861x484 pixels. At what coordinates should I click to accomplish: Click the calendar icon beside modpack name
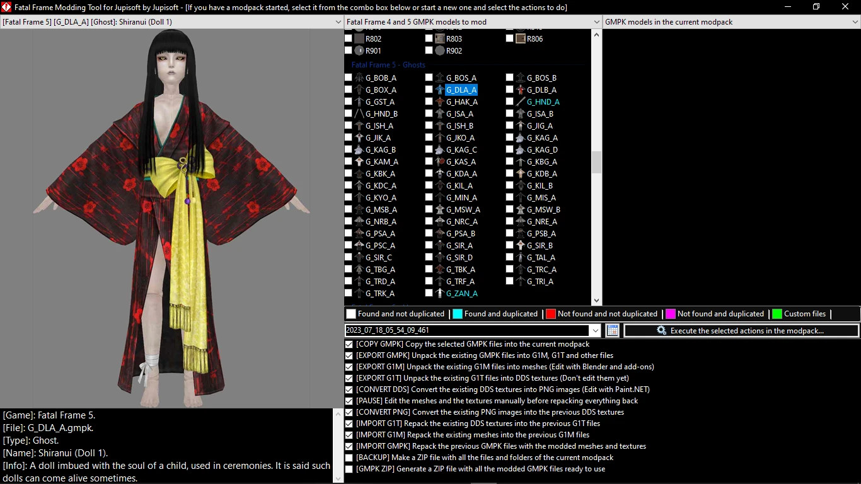612,330
